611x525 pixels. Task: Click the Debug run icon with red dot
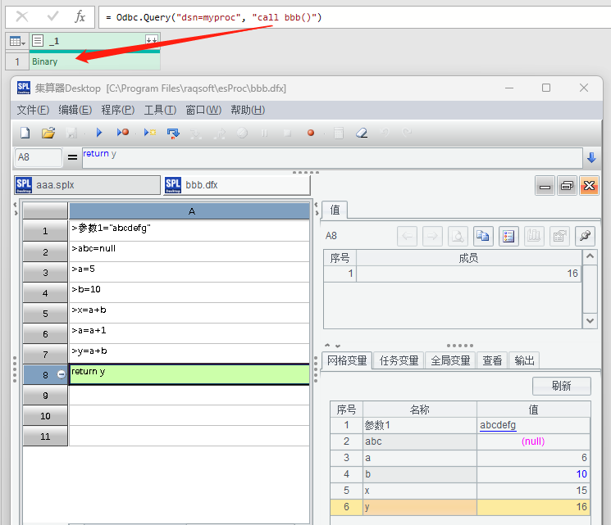coord(123,133)
